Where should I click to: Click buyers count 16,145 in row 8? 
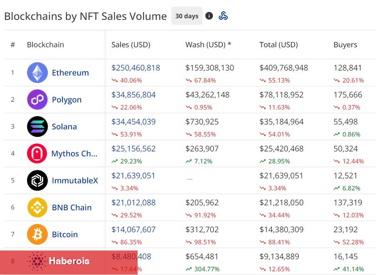345,256
